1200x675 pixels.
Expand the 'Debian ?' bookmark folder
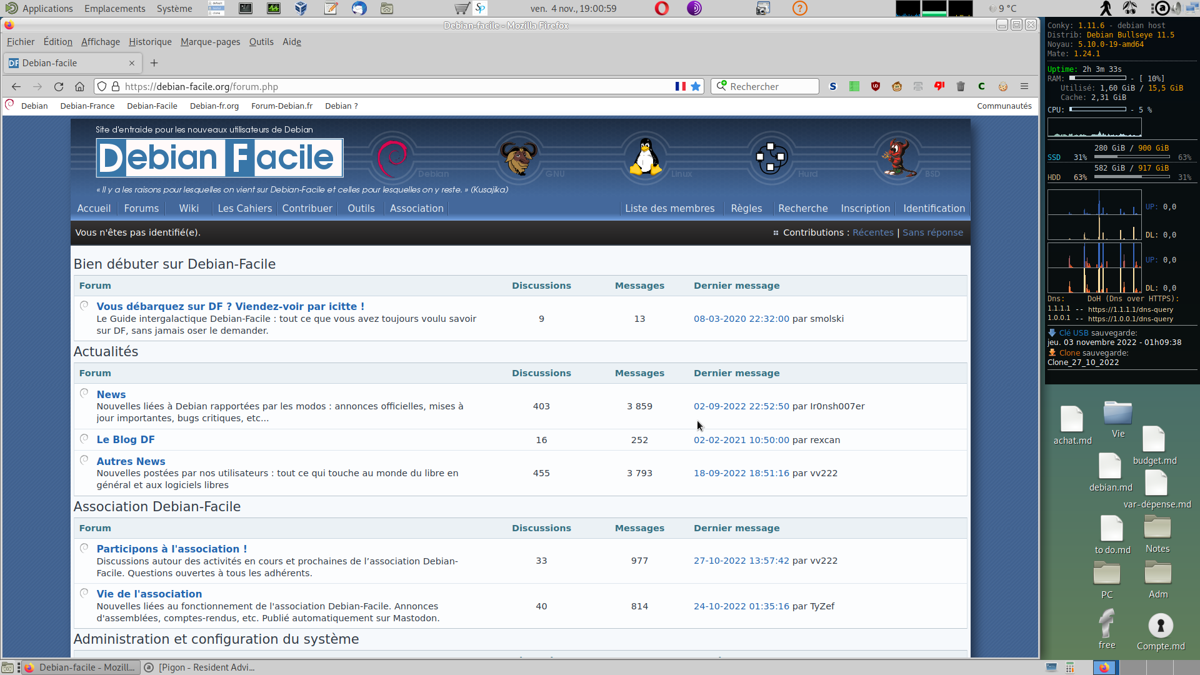point(341,106)
